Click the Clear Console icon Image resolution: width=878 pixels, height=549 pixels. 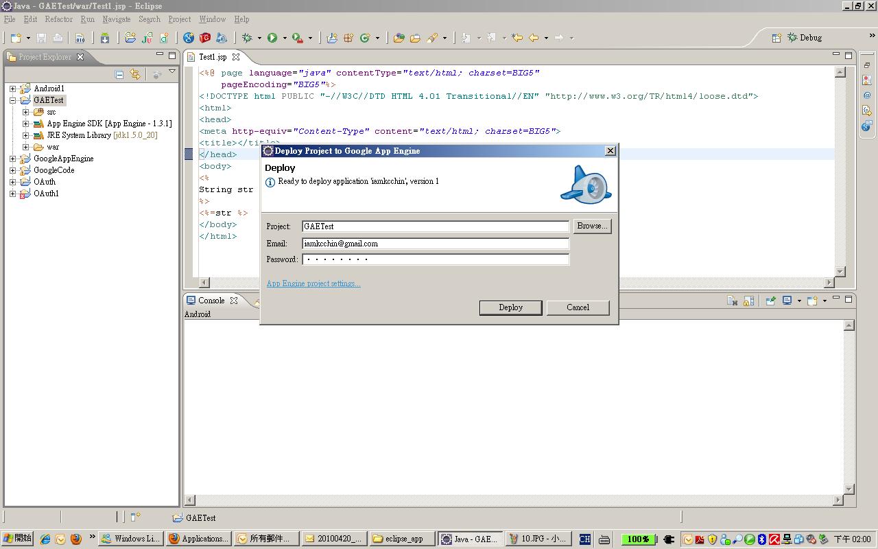(732, 301)
